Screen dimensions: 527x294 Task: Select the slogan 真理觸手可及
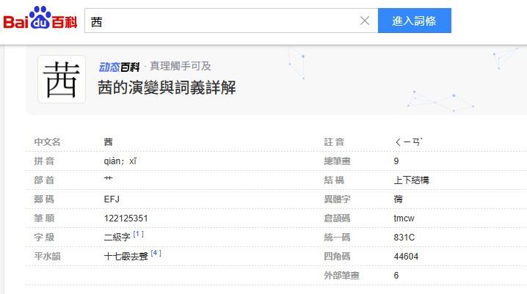181,66
